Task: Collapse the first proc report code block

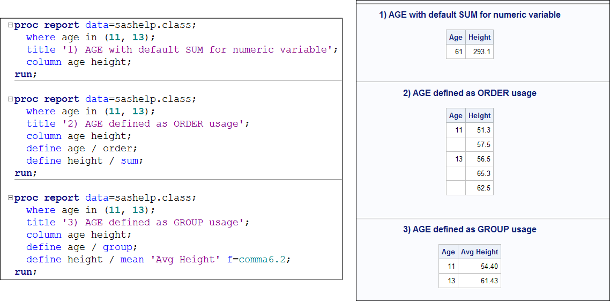Action: point(11,25)
